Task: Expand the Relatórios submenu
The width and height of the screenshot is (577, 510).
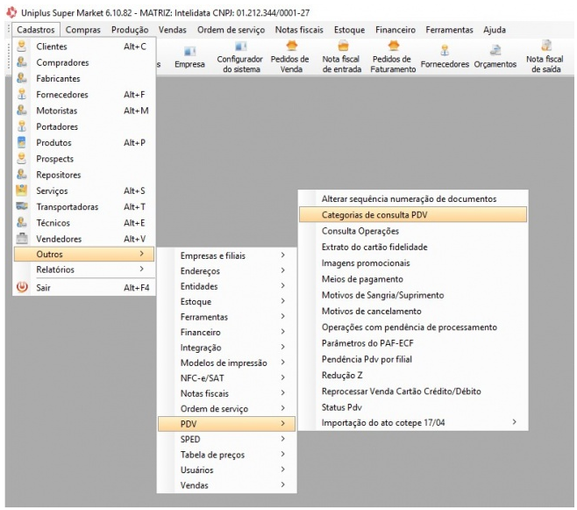Action: click(83, 270)
